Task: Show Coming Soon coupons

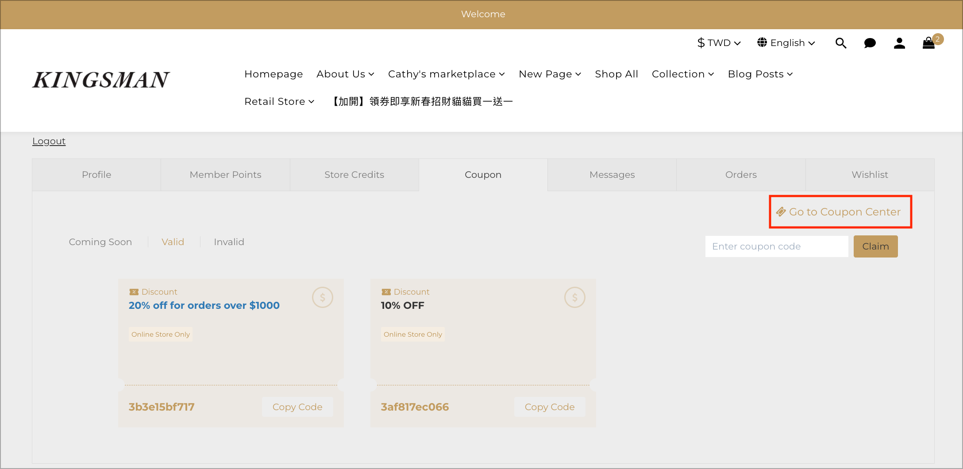Action: point(100,242)
